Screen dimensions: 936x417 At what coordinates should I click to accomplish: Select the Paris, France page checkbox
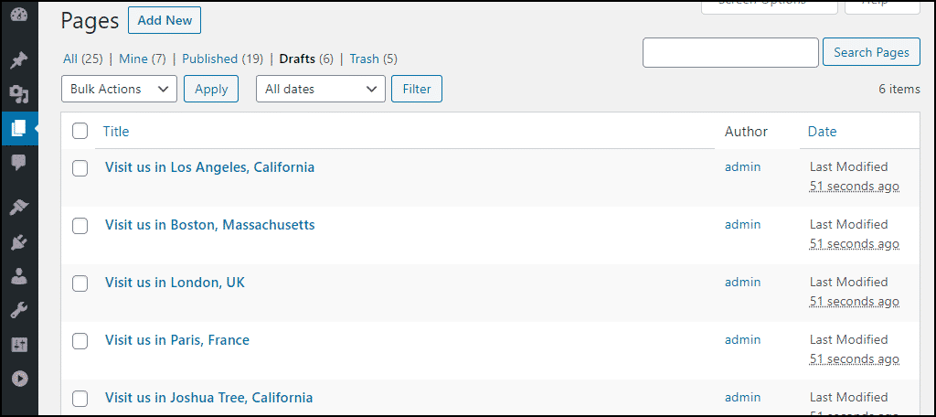pyautogui.click(x=80, y=341)
